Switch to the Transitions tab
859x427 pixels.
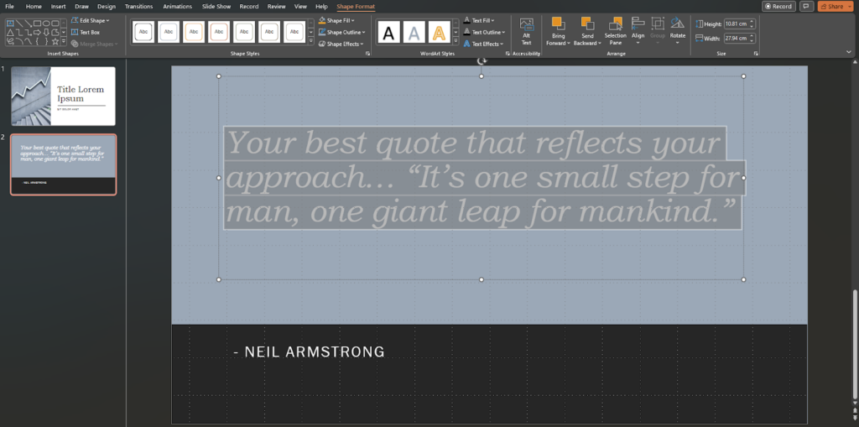pos(138,6)
